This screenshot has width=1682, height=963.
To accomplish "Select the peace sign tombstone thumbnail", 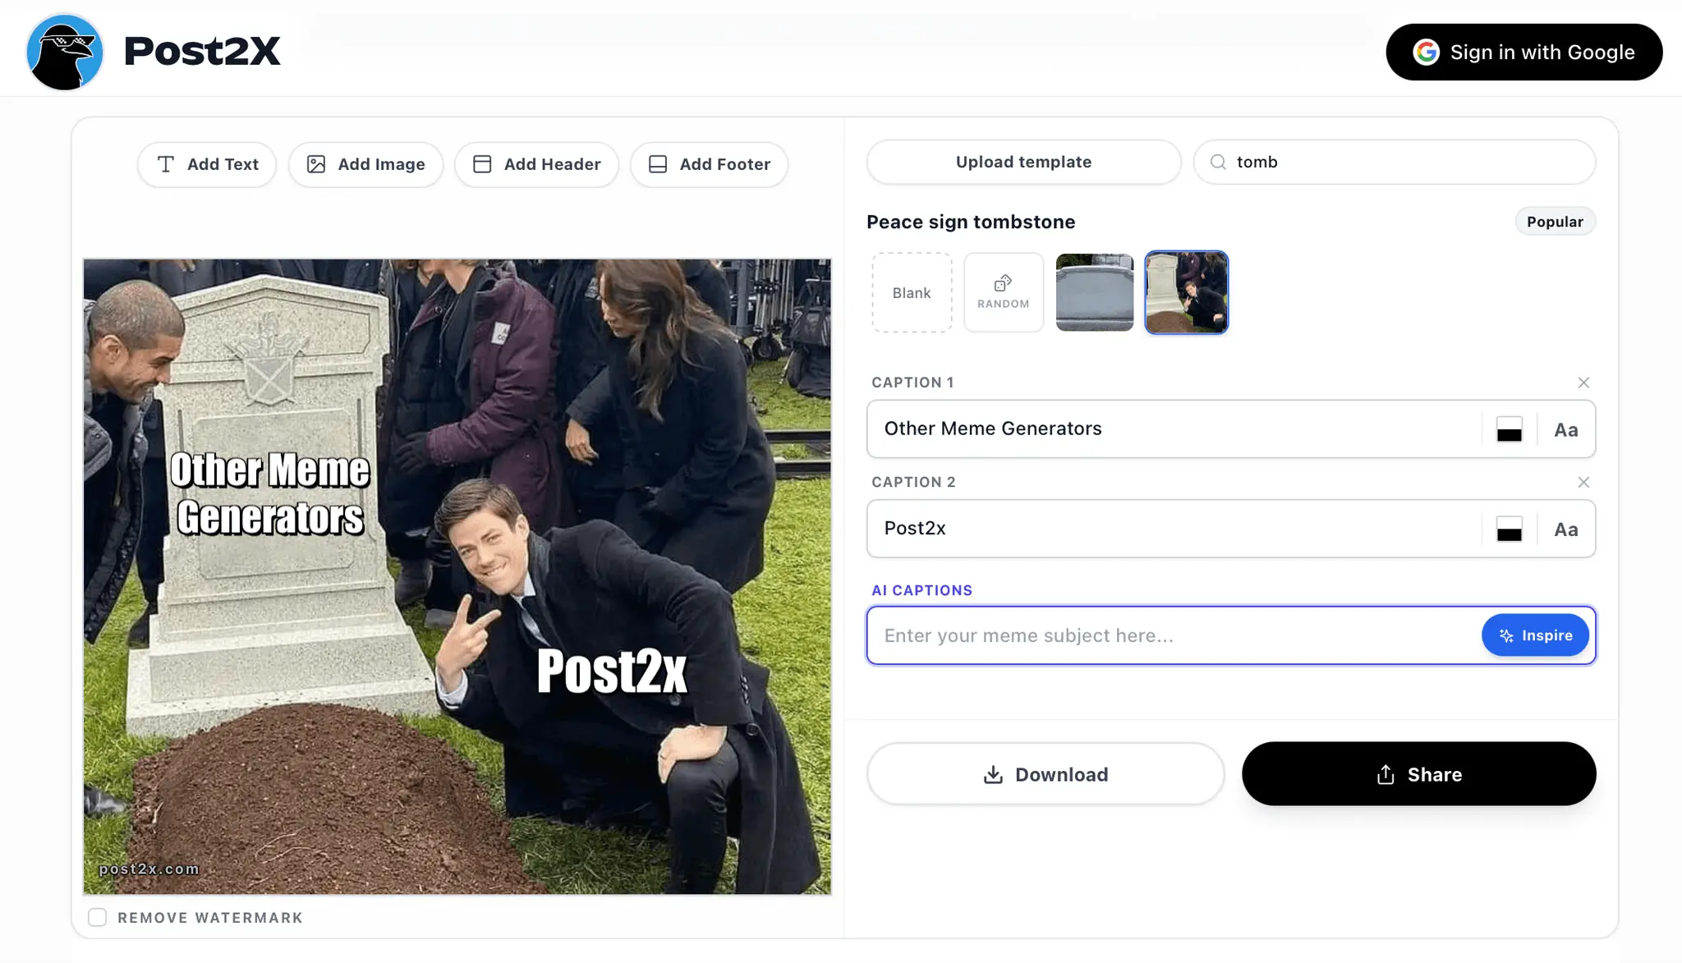I will [x=1186, y=292].
